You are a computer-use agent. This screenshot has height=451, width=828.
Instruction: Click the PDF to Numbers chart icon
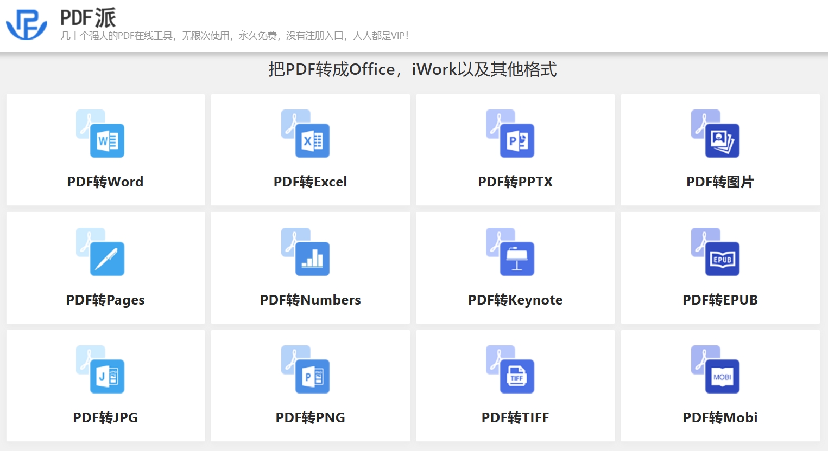pos(305,252)
